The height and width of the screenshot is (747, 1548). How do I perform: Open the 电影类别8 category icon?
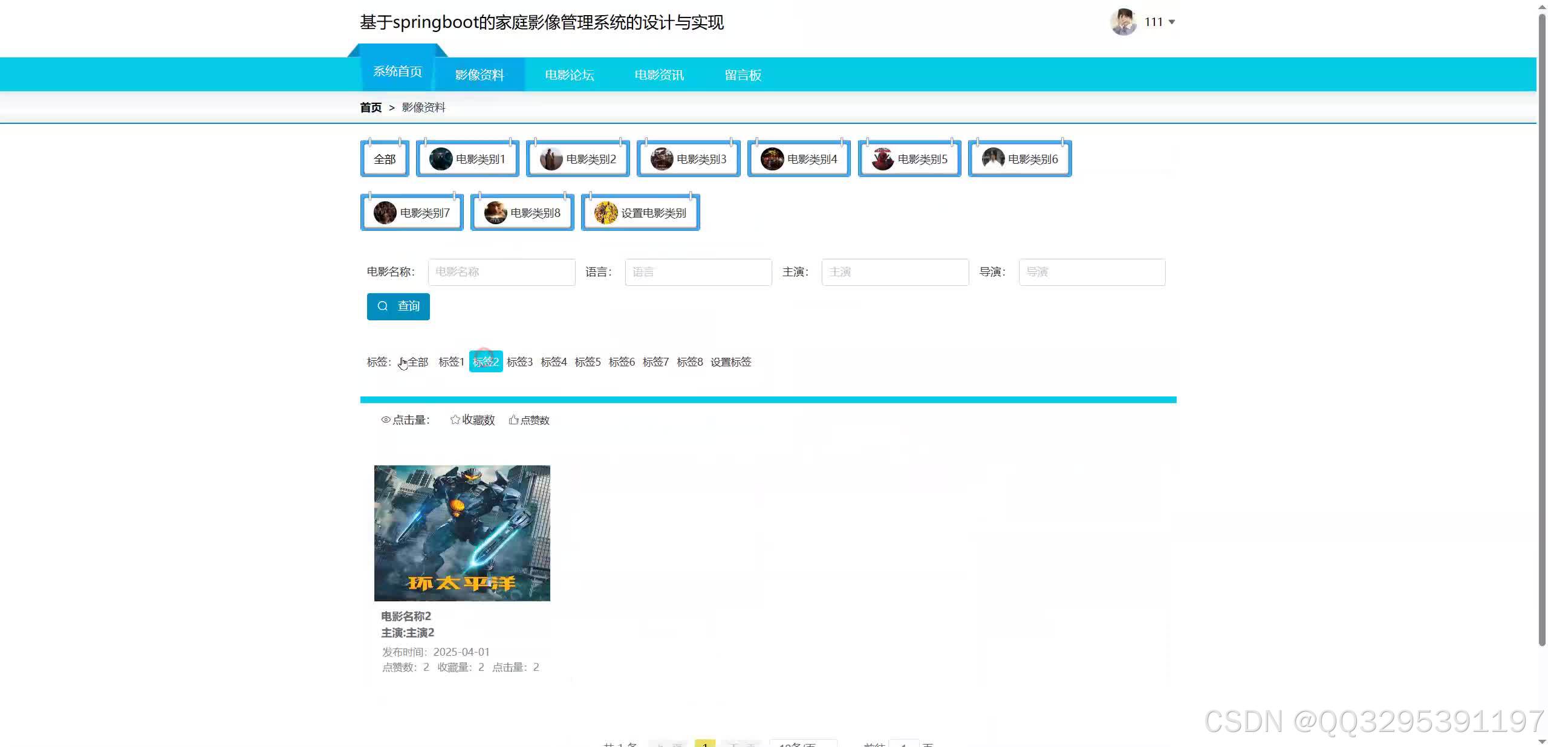[496, 212]
